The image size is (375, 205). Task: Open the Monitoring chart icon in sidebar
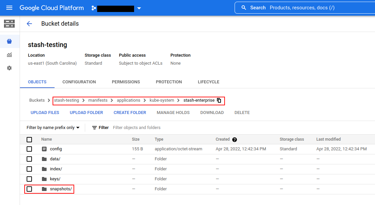tap(9, 55)
